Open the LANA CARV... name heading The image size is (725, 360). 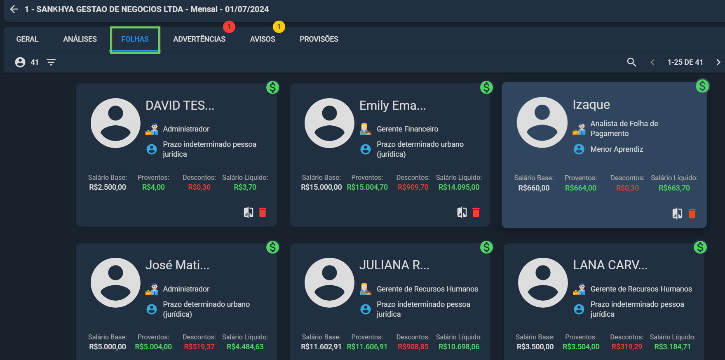[x=610, y=265]
